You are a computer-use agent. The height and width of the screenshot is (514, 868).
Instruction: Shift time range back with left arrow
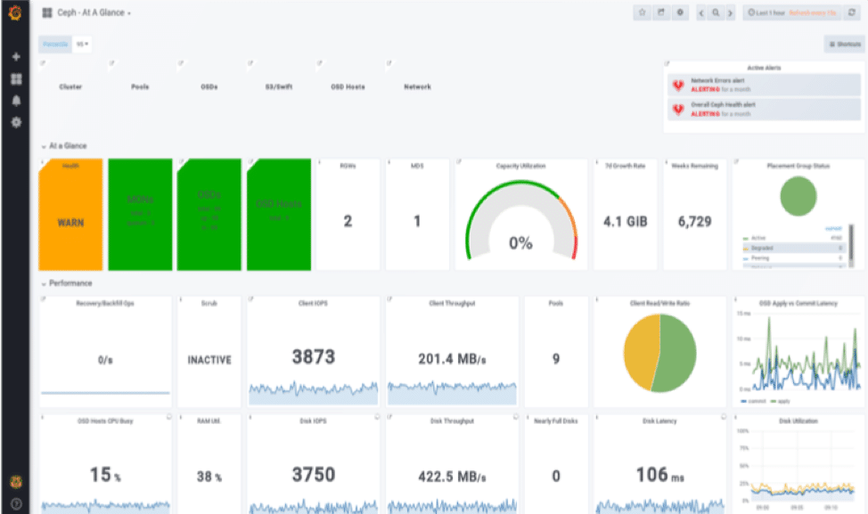701,12
